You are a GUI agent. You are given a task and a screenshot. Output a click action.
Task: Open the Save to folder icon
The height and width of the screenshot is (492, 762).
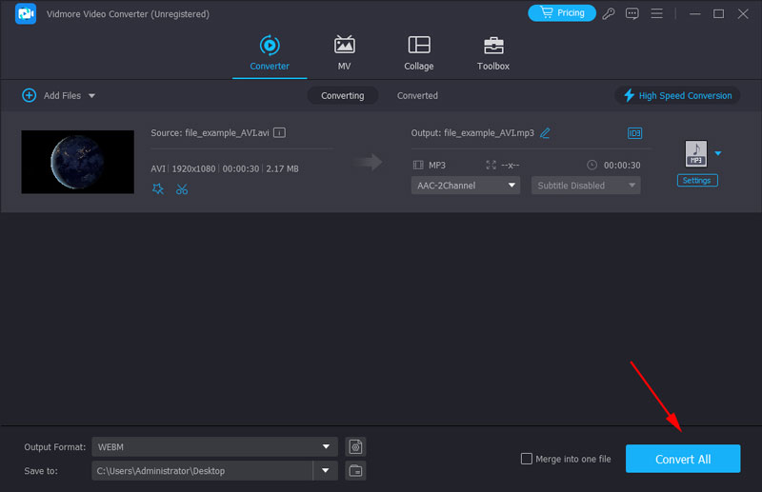pos(355,470)
